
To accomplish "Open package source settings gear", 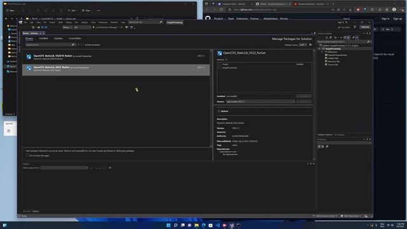I will tap(310, 45).
